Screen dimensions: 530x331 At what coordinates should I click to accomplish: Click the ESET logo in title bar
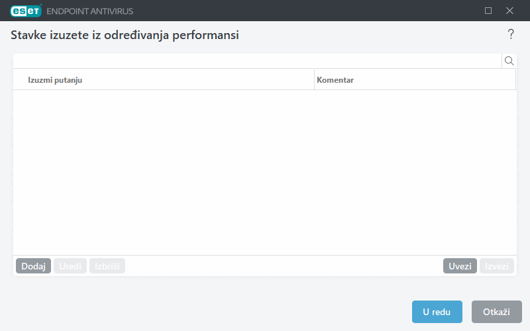26,11
